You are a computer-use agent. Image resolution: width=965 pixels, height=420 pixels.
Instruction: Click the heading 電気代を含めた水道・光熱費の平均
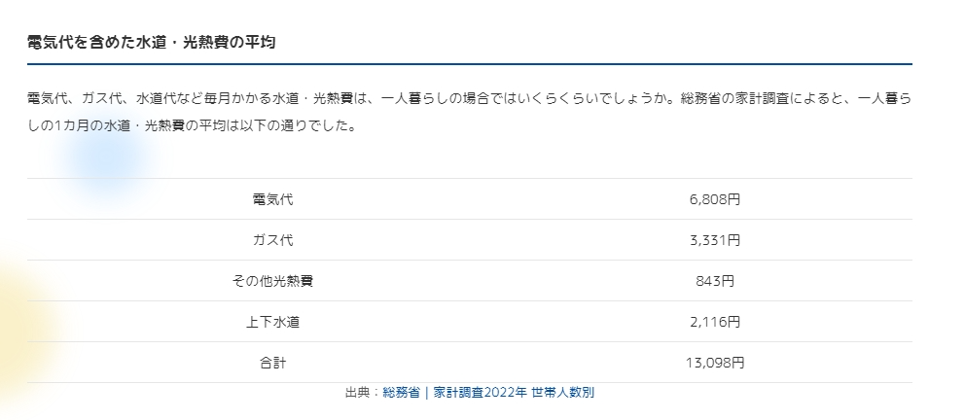click(153, 43)
